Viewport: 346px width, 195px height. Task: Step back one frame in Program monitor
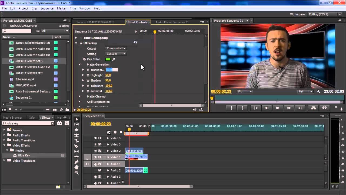(x=267, y=108)
